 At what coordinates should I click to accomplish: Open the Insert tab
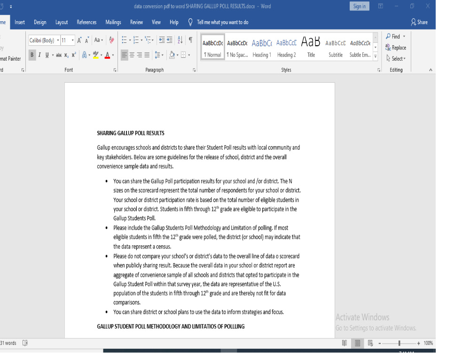(x=20, y=22)
